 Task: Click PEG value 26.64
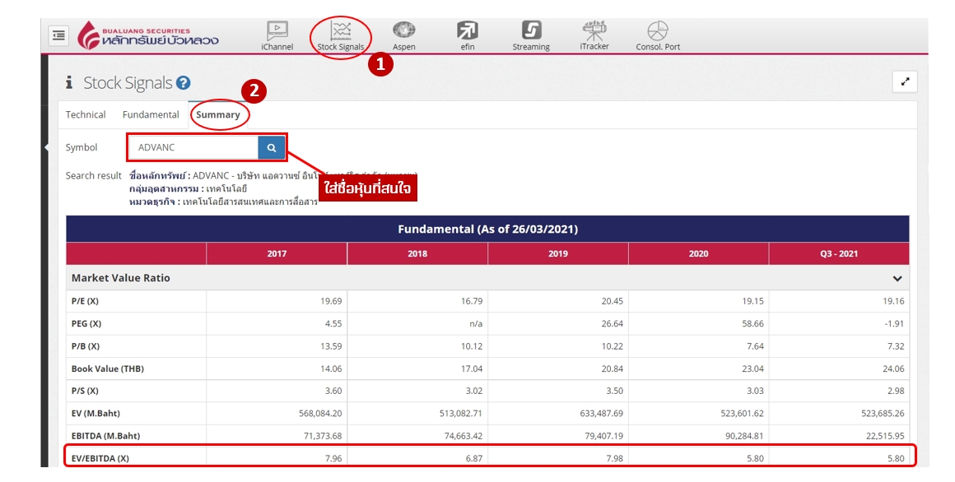tap(612, 324)
